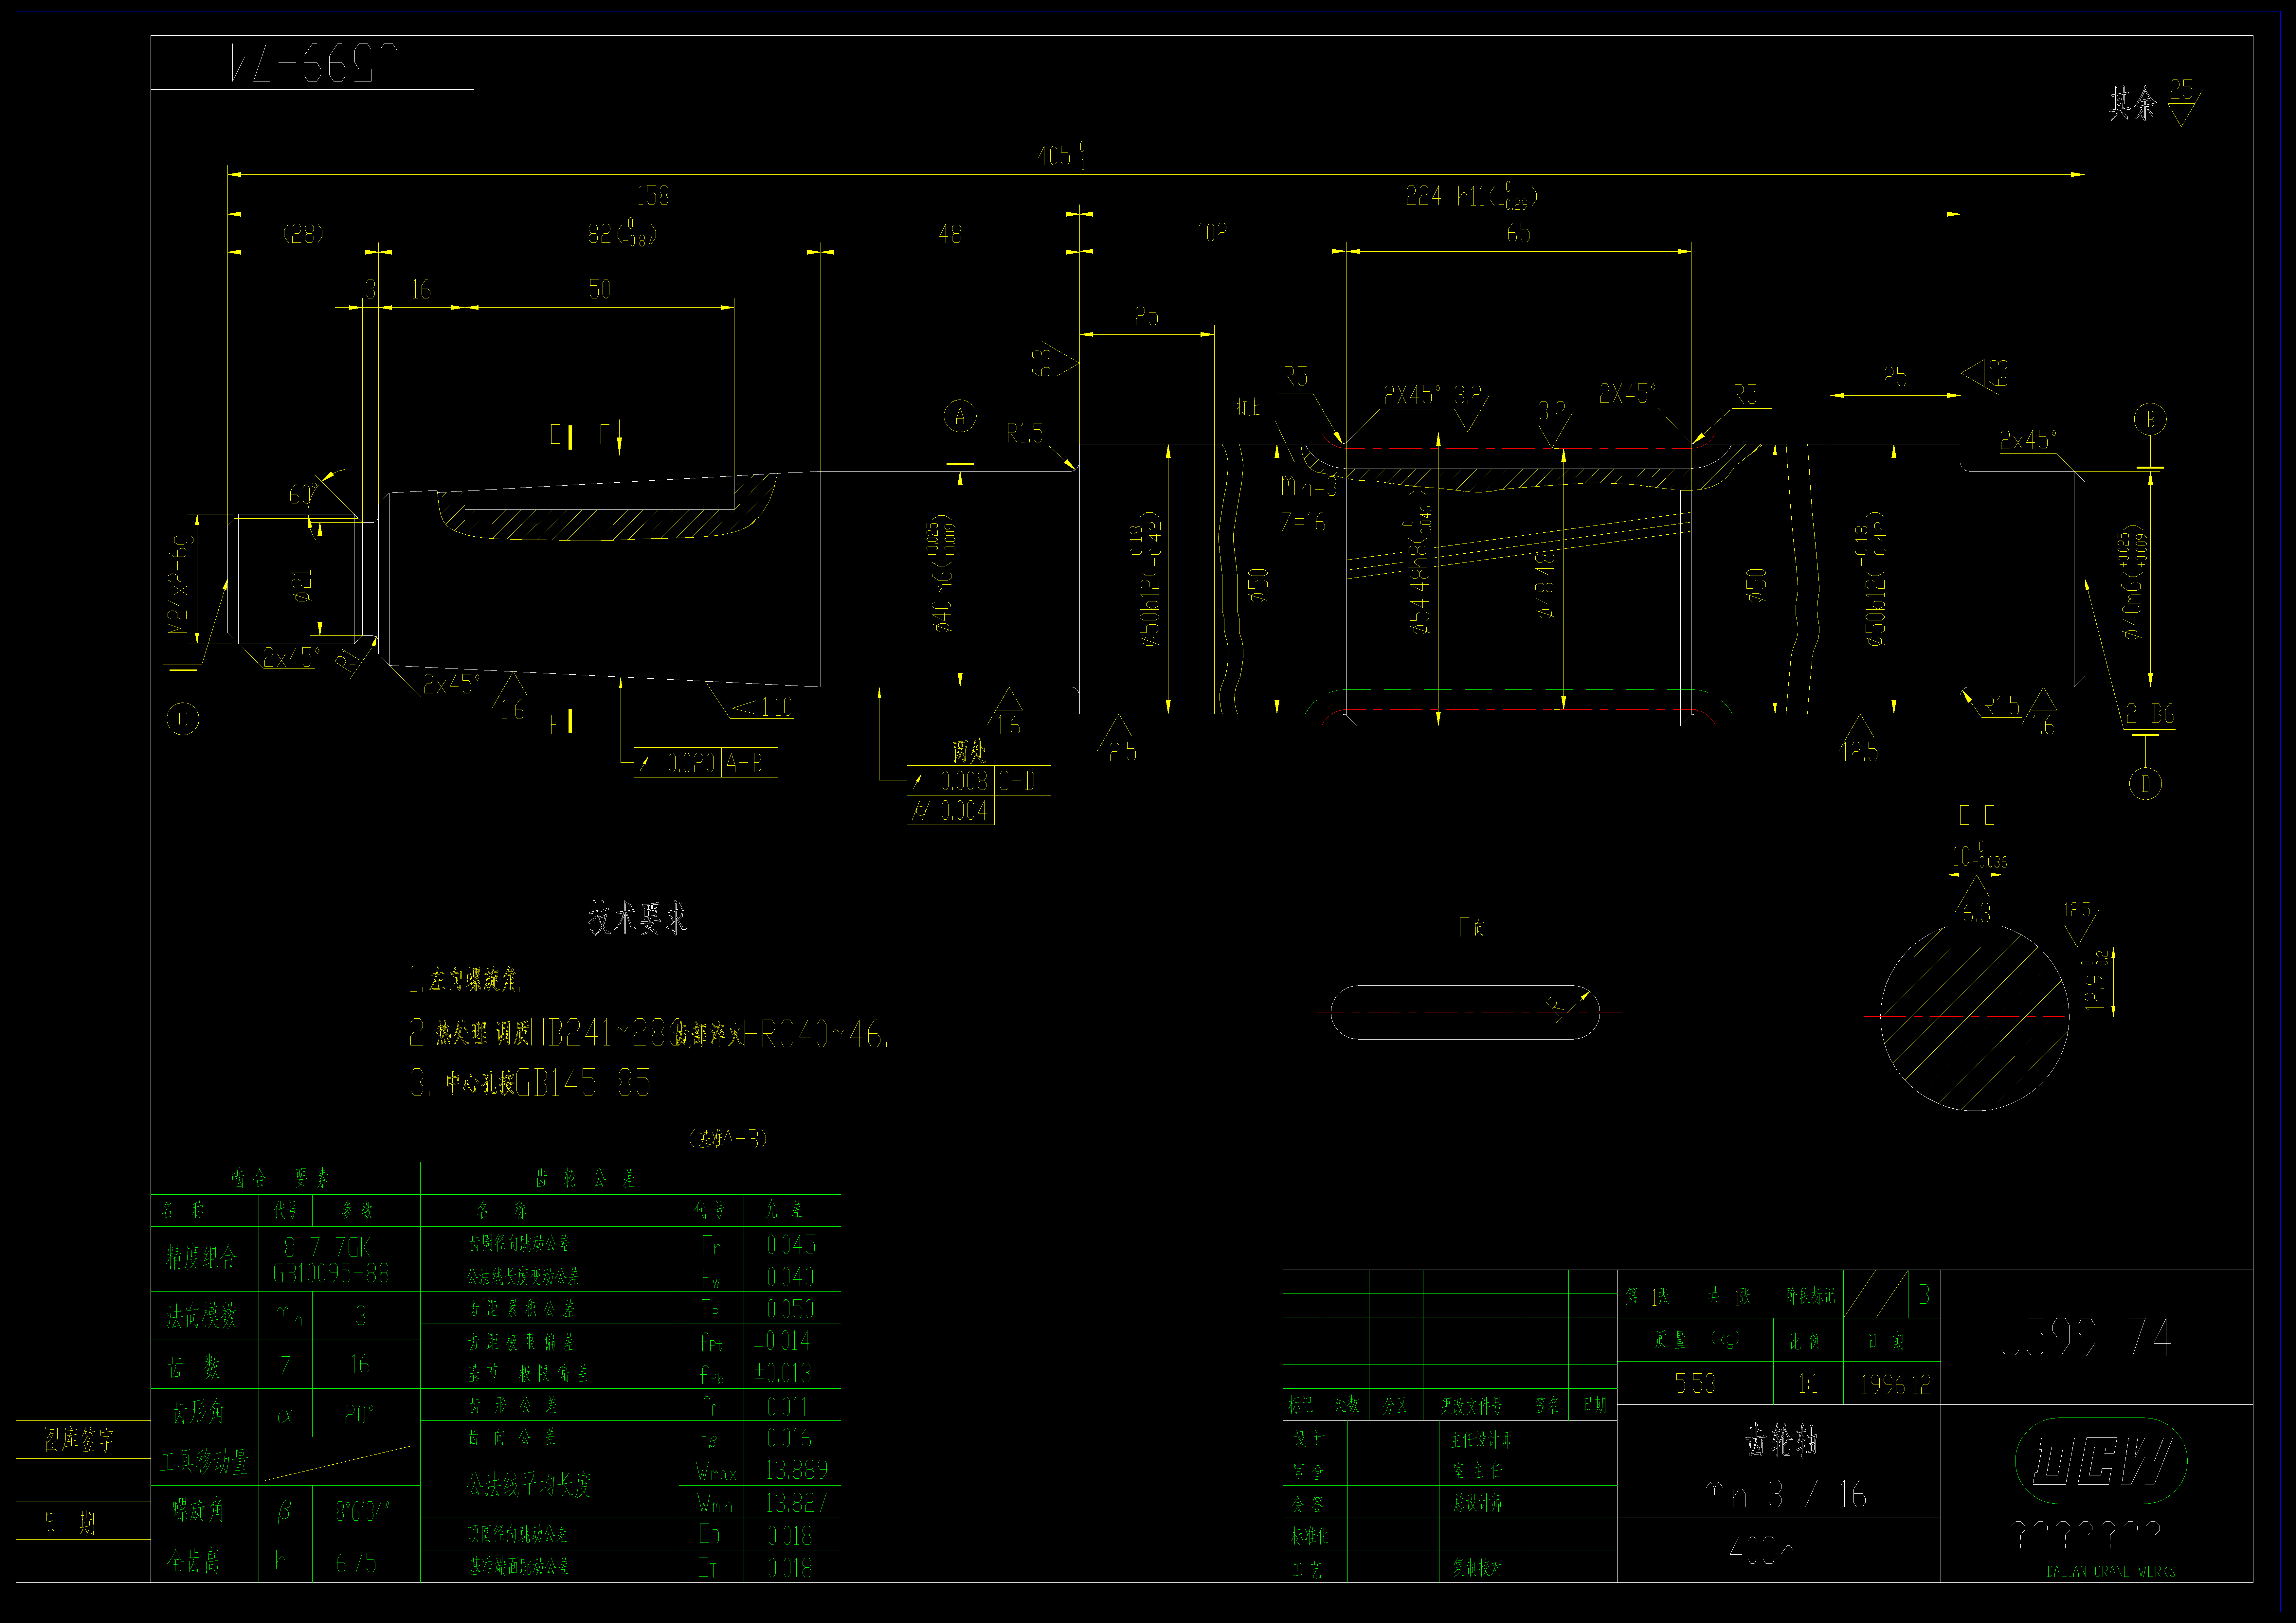
Task: Select the 齿轮公差 table header
Action: click(x=585, y=1179)
